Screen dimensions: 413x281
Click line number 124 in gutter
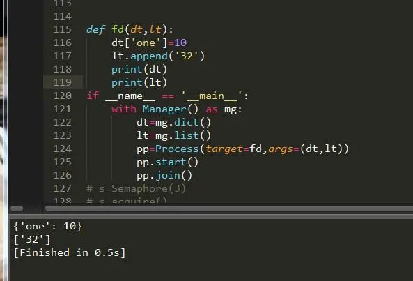point(63,149)
